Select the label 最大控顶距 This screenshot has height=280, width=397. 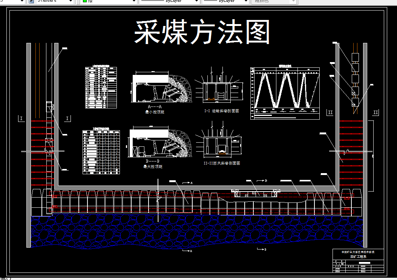click(153, 167)
